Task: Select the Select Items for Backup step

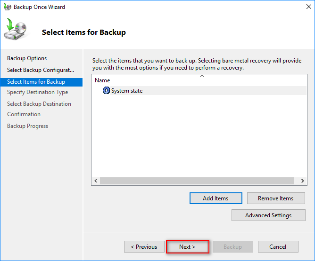Action: [x=41, y=82]
